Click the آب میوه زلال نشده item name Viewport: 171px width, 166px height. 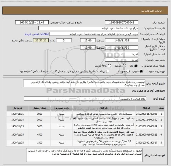pyautogui.click(x=104, y=126)
